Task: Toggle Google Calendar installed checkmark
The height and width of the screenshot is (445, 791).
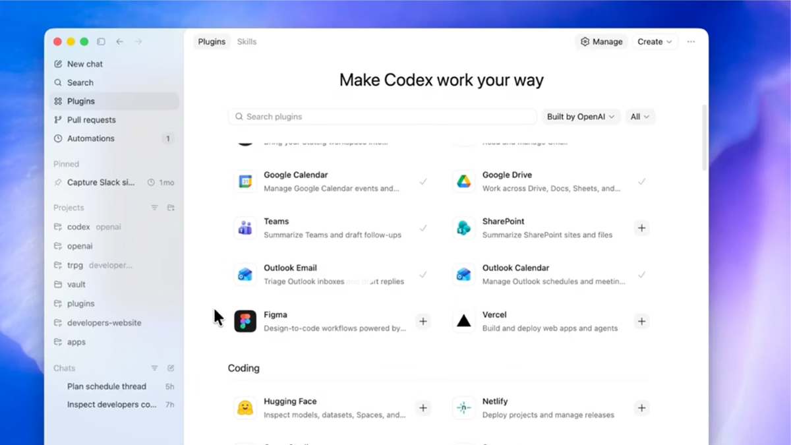Action: coord(423,181)
